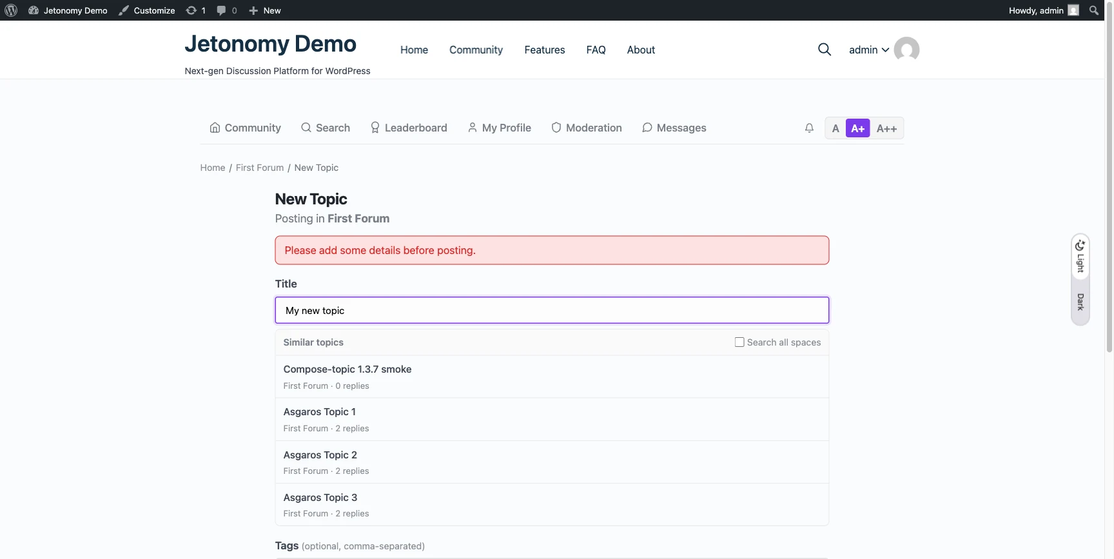Click the admin avatar in site header
The image size is (1114, 559).
(x=906, y=50)
